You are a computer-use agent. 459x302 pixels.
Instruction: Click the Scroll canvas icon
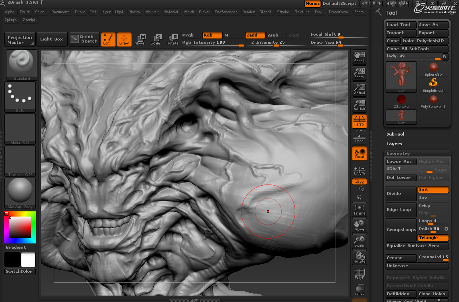[359, 57]
